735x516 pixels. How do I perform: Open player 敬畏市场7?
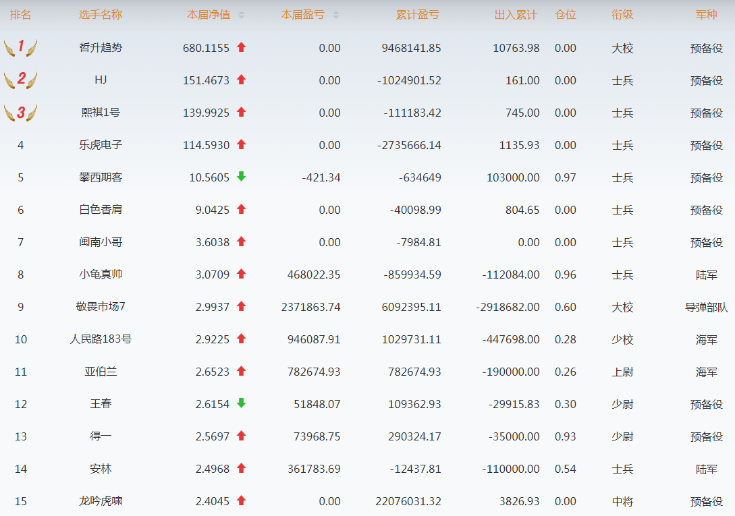[101, 306]
